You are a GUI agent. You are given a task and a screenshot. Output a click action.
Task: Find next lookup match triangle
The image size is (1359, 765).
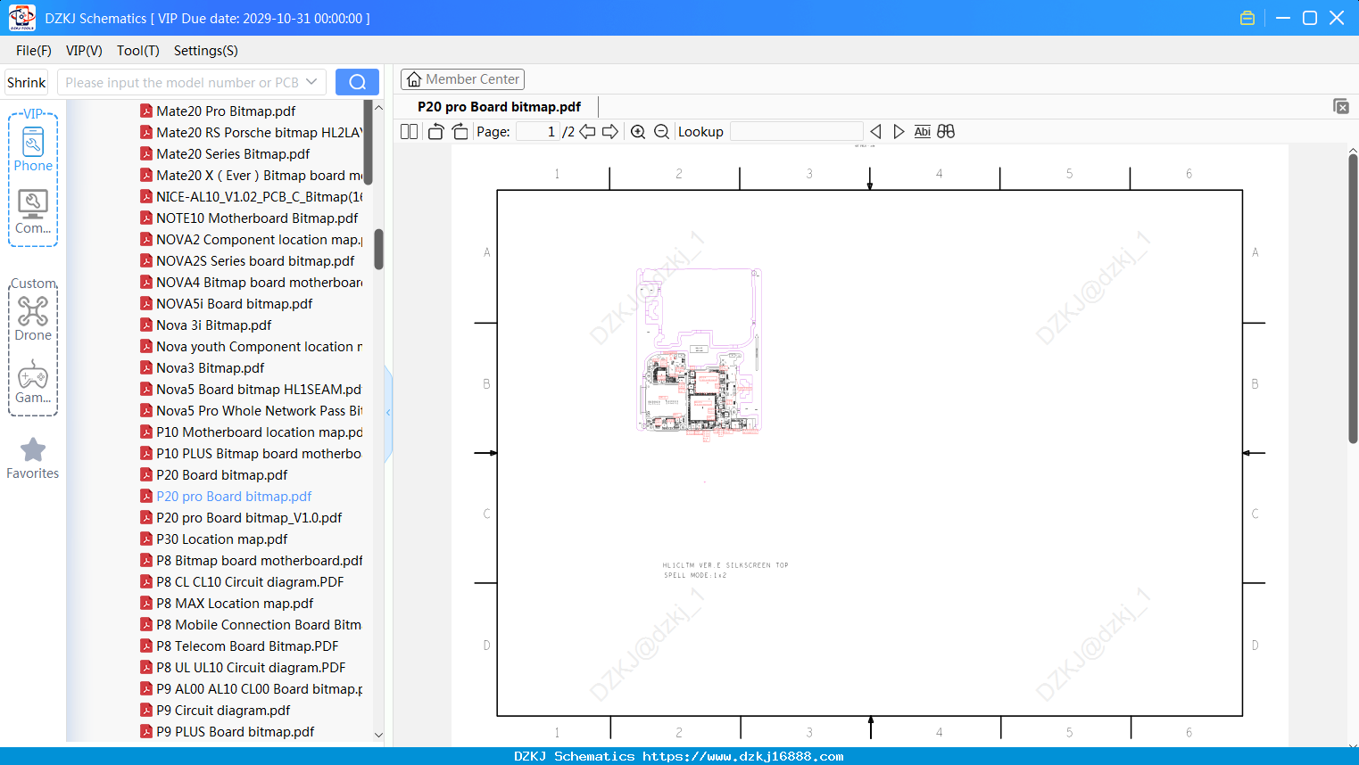click(899, 132)
